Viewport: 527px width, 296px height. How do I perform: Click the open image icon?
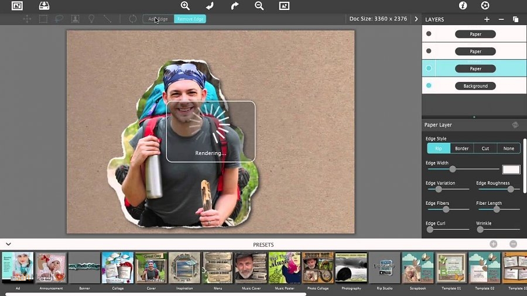pos(17,6)
